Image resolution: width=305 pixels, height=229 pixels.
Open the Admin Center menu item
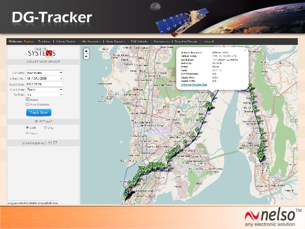pyautogui.click(x=66, y=42)
